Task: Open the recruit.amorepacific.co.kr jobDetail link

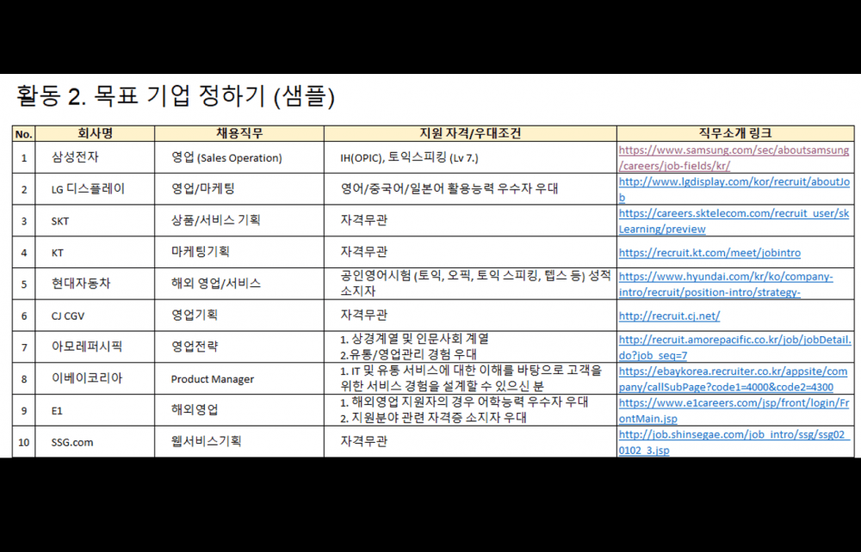Action: pos(734,347)
